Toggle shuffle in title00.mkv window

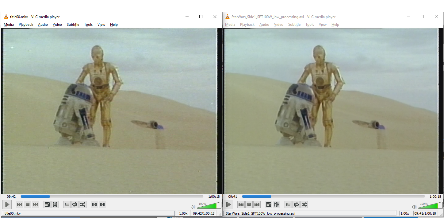[83, 204]
